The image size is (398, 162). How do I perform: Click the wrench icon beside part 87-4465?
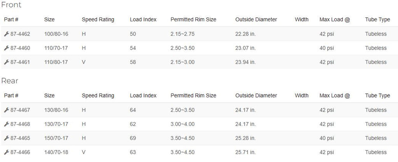pos(7,138)
